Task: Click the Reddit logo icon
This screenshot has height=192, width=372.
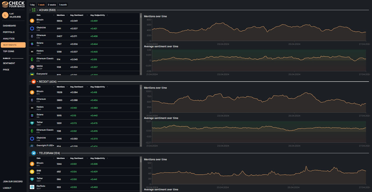Action: [34, 81]
